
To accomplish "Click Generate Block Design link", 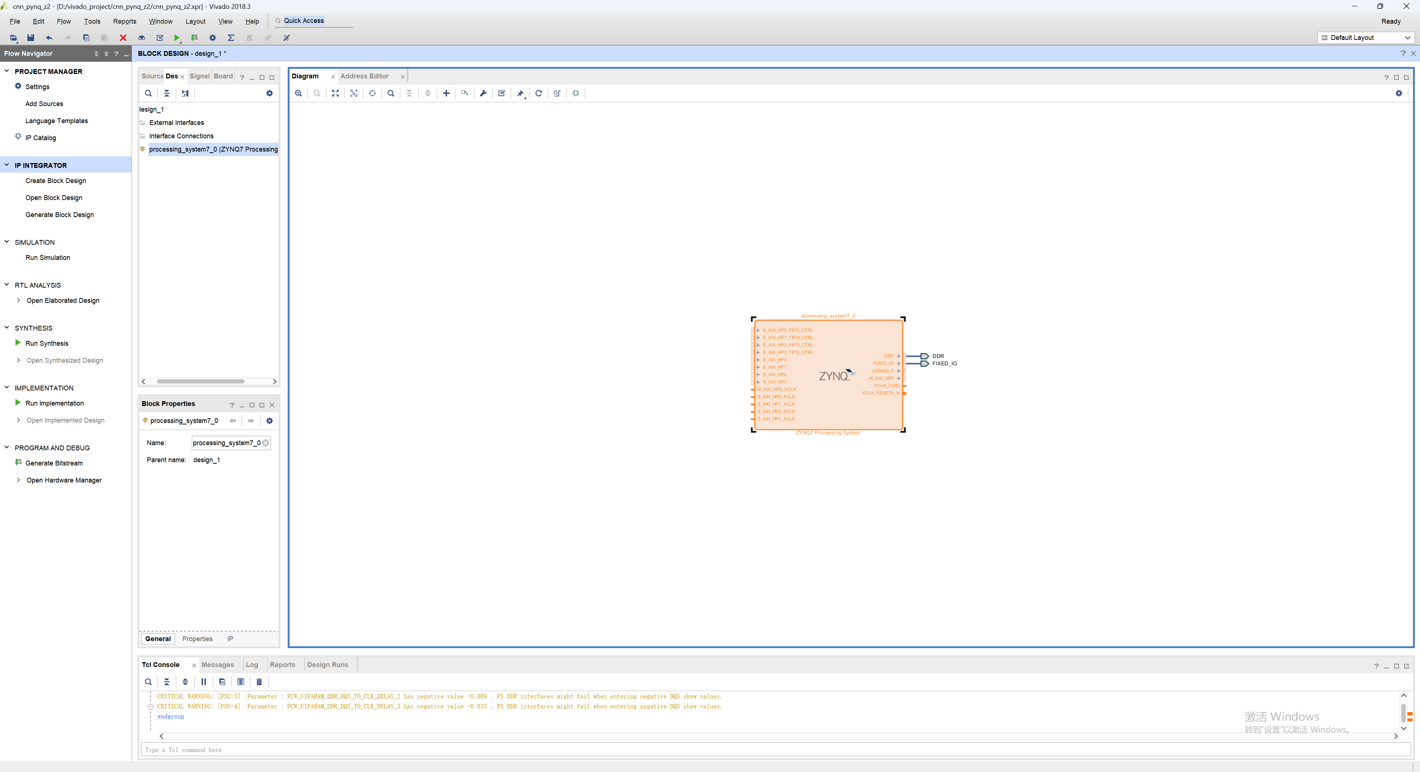I will click(60, 214).
